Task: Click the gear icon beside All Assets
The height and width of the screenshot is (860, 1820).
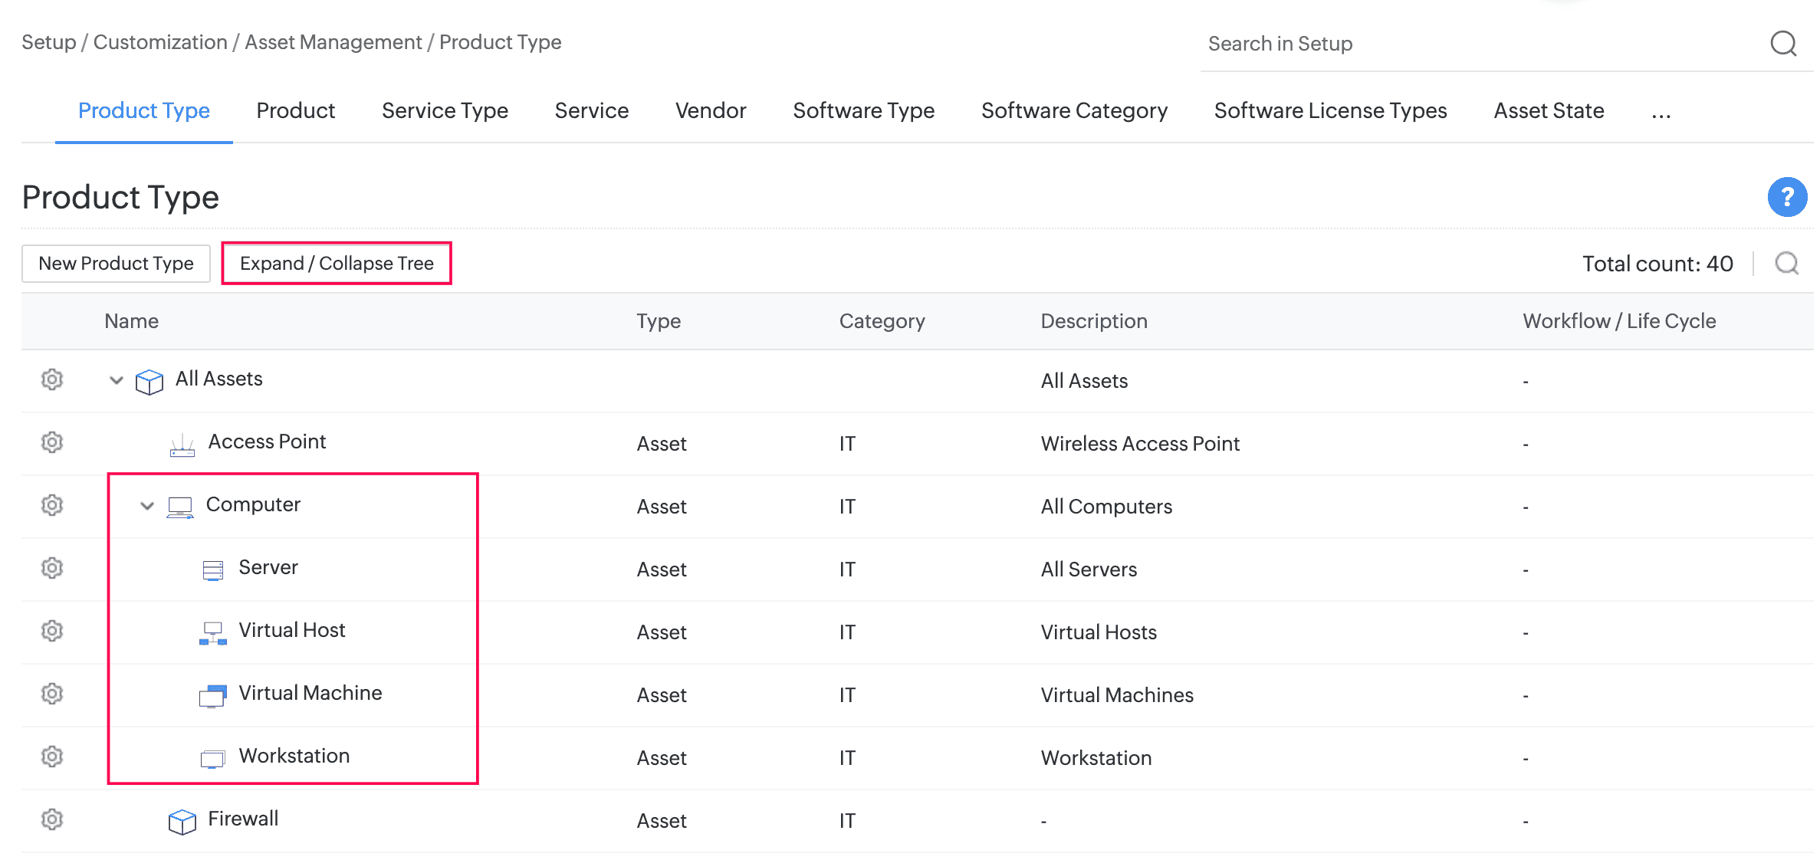Action: [x=52, y=379]
